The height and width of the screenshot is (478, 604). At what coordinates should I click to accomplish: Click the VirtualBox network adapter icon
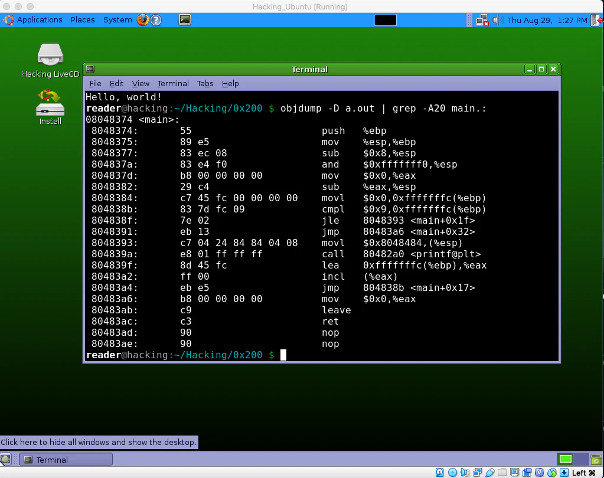[x=478, y=472]
